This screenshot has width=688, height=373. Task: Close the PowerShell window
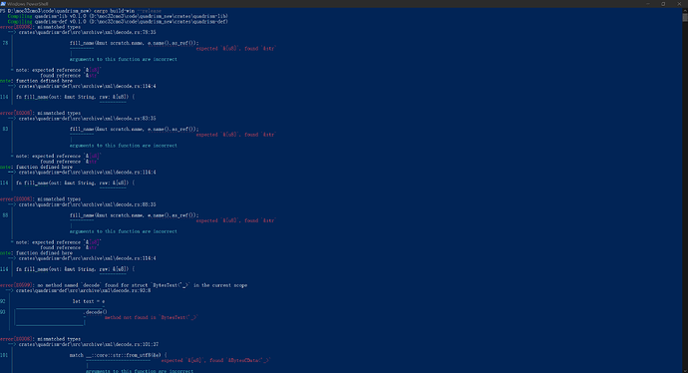679,4
